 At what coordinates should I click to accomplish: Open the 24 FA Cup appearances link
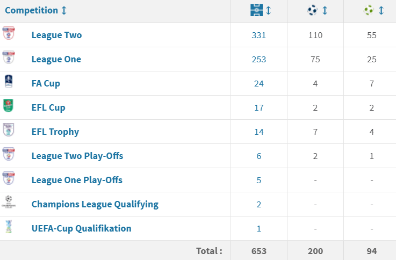click(x=259, y=84)
